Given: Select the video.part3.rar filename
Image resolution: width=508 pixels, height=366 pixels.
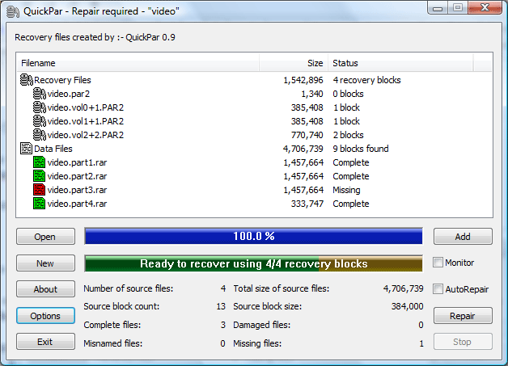Looking at the screenshot, I should pos(77,190).
